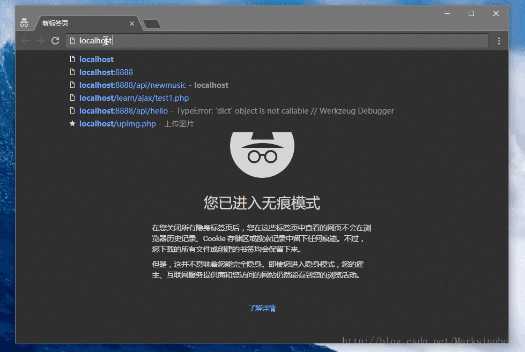Click the star icon beside localhost/upimg.php
This screenshot has width=525, height=352.
coord(72,123)
